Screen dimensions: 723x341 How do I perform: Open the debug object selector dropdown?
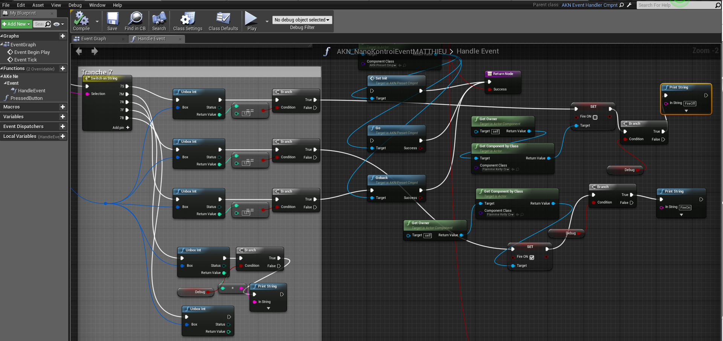[302, 20]
